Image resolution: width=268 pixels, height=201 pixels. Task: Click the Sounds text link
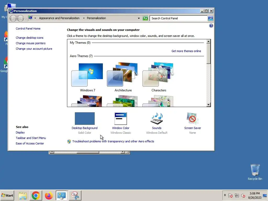[x=157, y=128]
